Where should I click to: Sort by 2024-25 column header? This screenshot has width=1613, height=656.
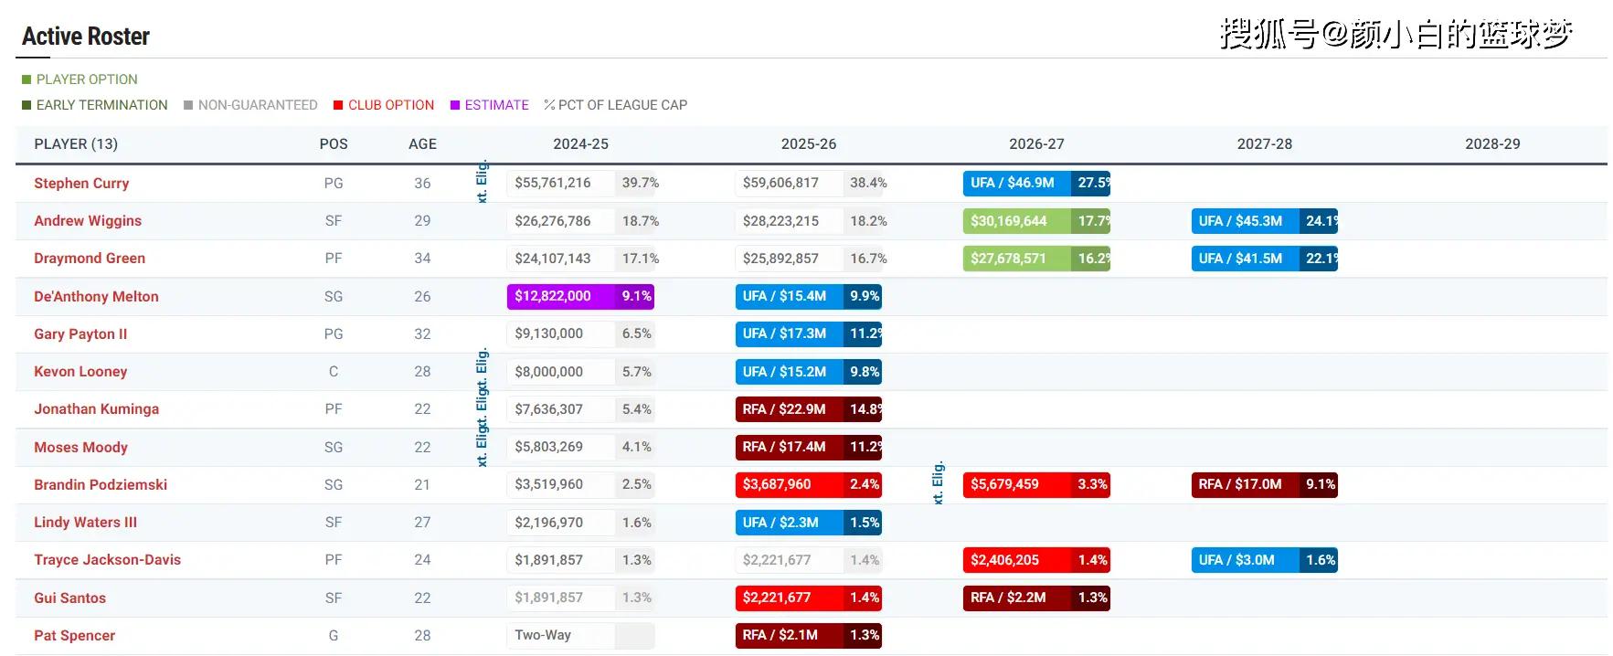pyautogui.click(x=580, y=144)
